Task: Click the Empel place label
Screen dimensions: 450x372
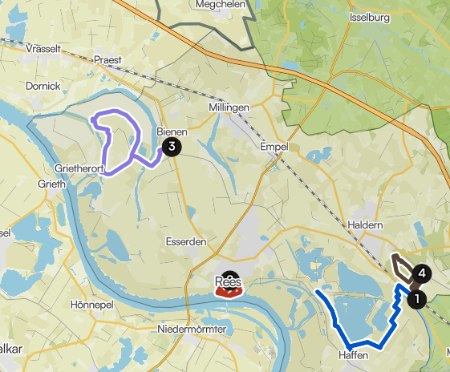Action: (274, 147)
